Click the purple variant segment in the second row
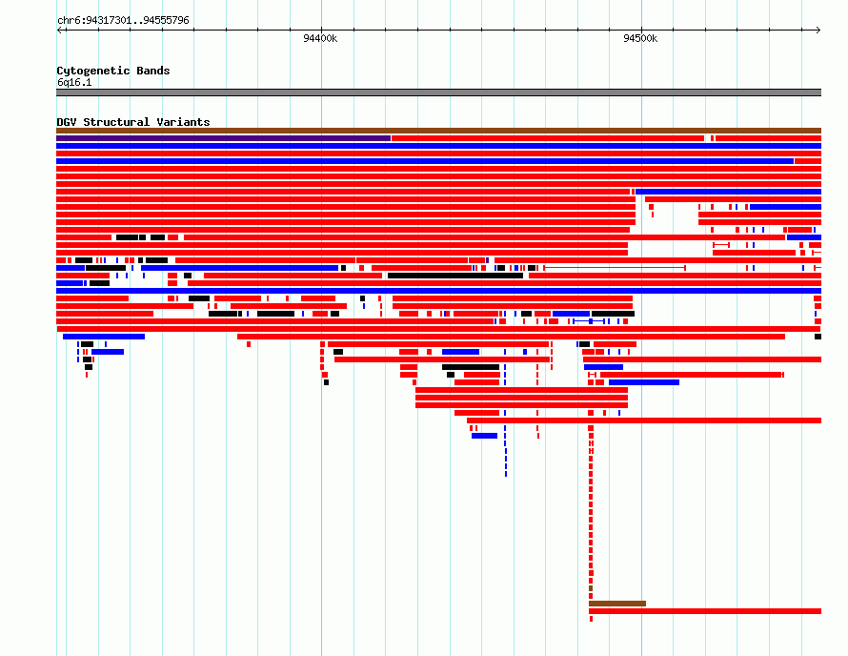The image size is (848, 656). pyautogui.click(x=223, y=138)
